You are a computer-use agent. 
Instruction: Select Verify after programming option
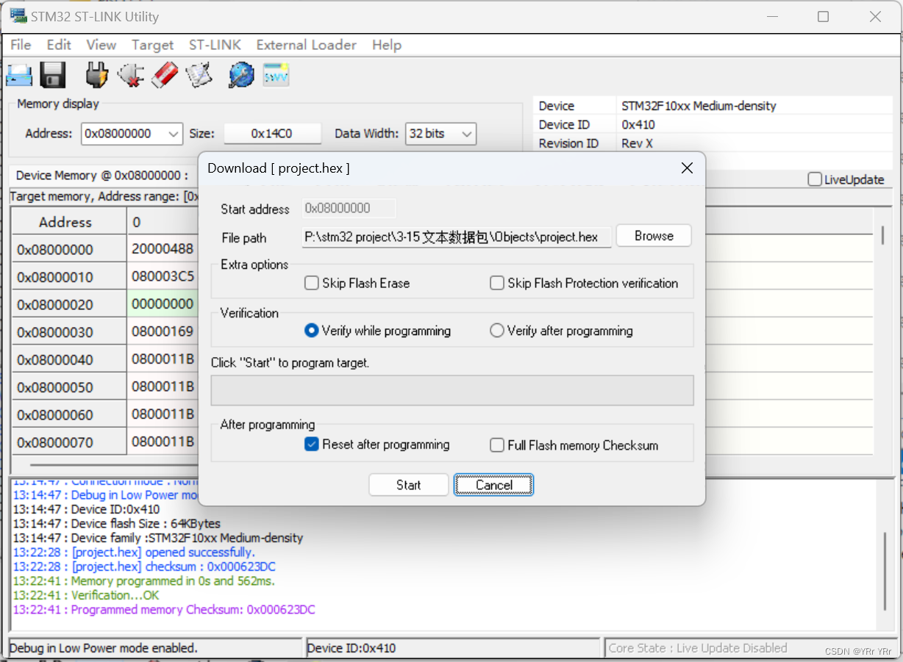[497, 331]
